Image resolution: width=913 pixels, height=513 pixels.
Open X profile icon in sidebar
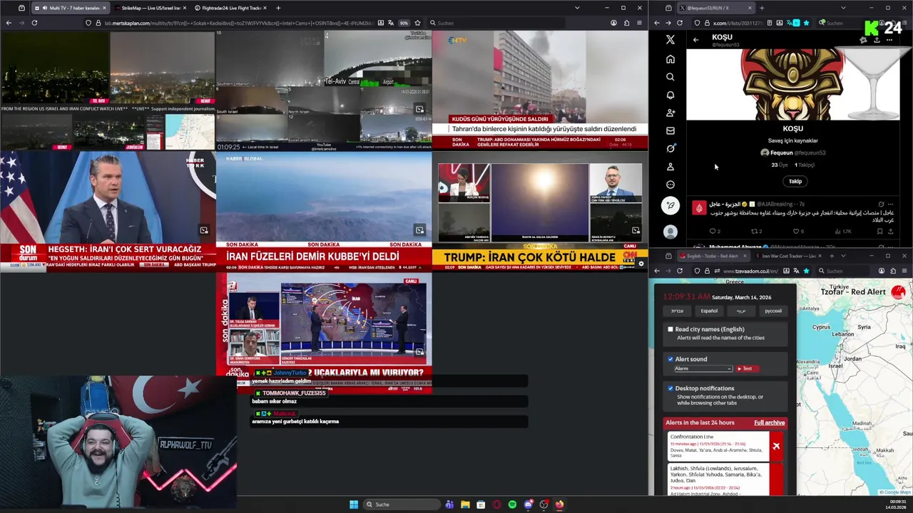pyautogui.click(x=670, y=167)
